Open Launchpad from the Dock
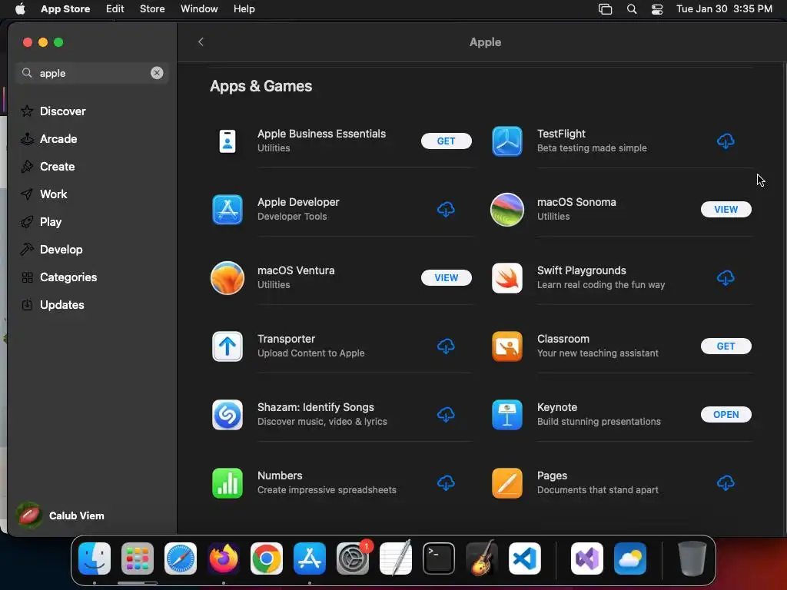 [x=137, y=559]
